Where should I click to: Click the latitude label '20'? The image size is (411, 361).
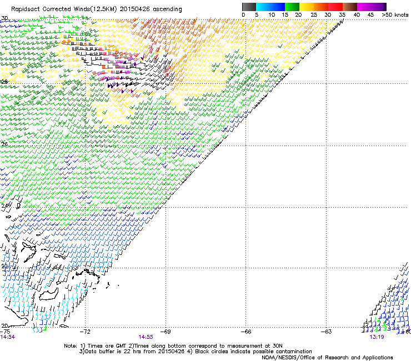point(4,325)
